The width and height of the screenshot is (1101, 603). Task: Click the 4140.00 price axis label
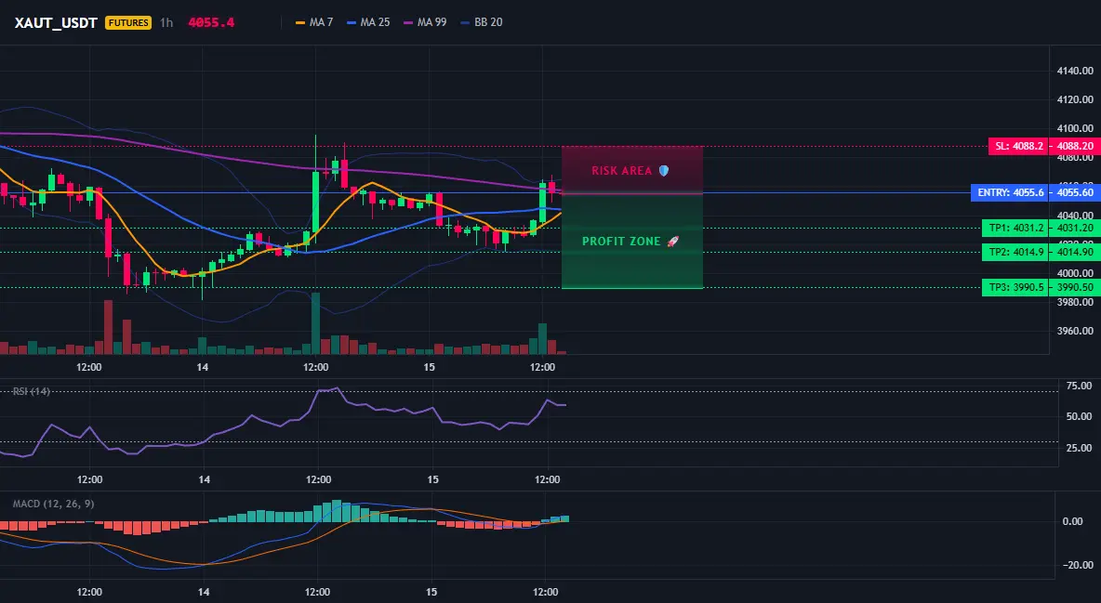[x=1075, y=71]
